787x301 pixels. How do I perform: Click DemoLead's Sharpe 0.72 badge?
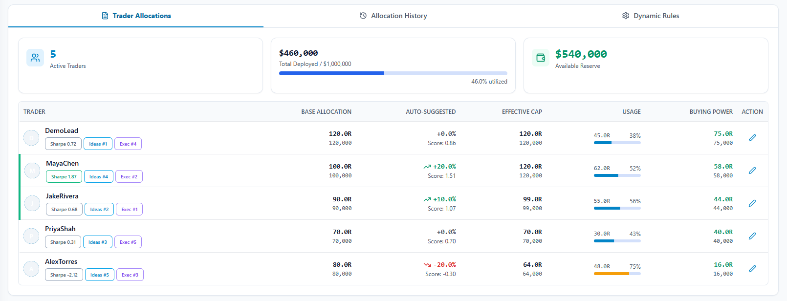click(x=63, y=144)
